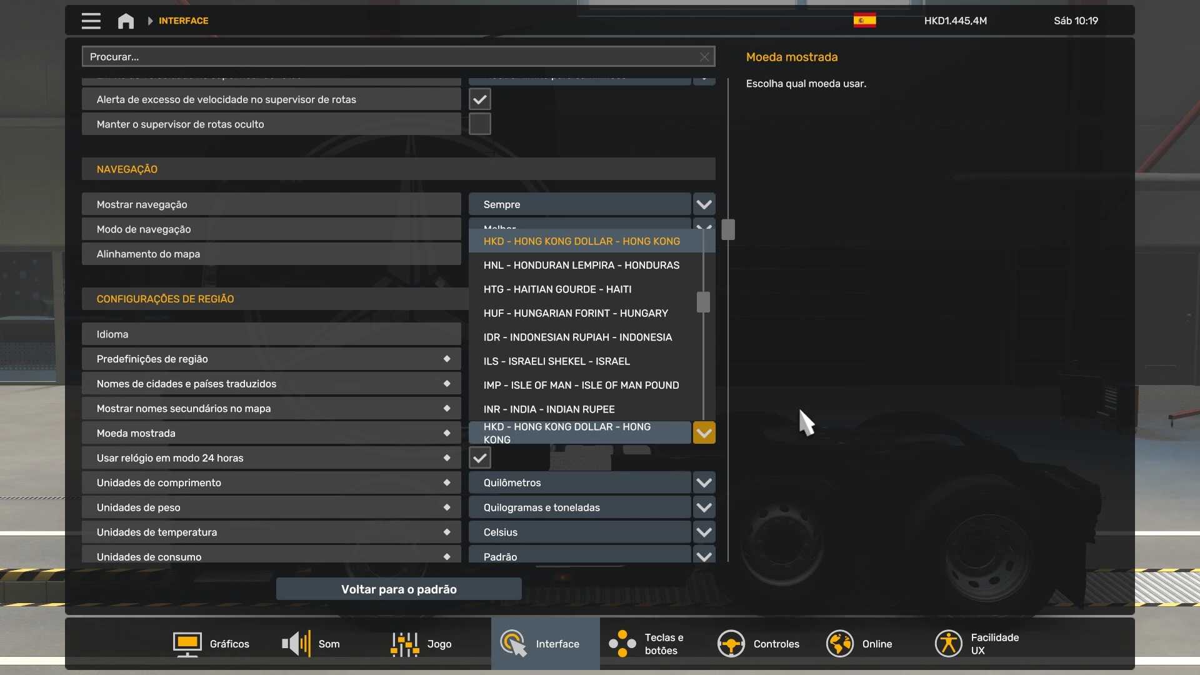
Task: Open Gráficos settings monitor icon
Action: coord(187,644)
